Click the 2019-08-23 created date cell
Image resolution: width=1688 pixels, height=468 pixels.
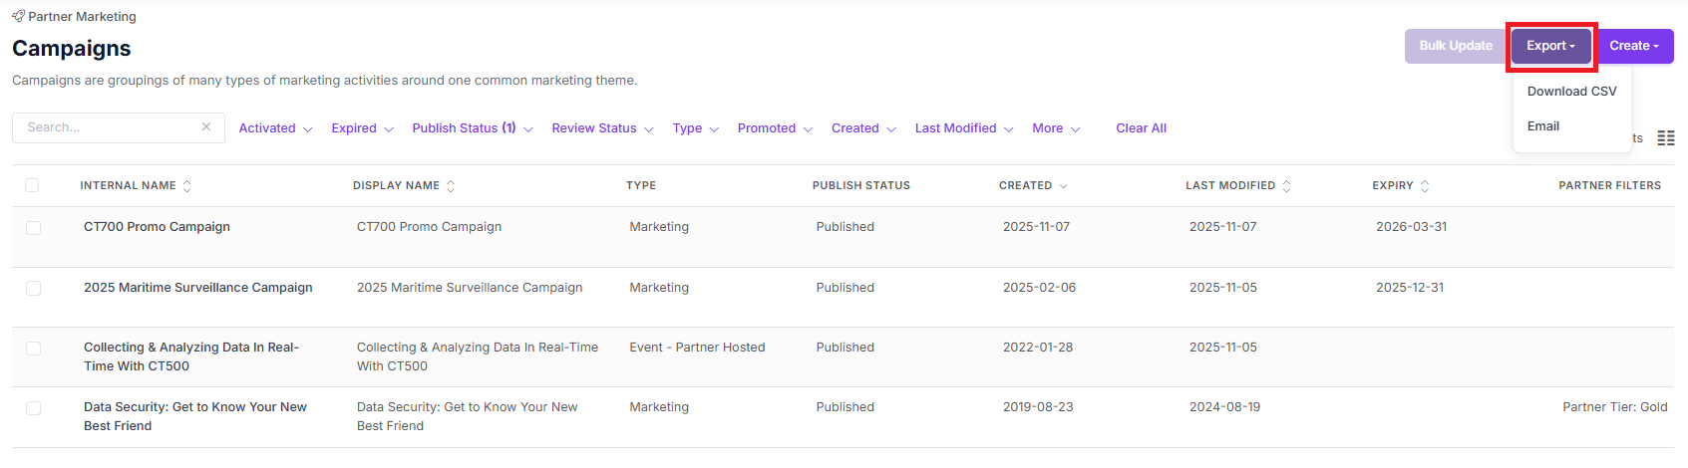coord(1038,407)
